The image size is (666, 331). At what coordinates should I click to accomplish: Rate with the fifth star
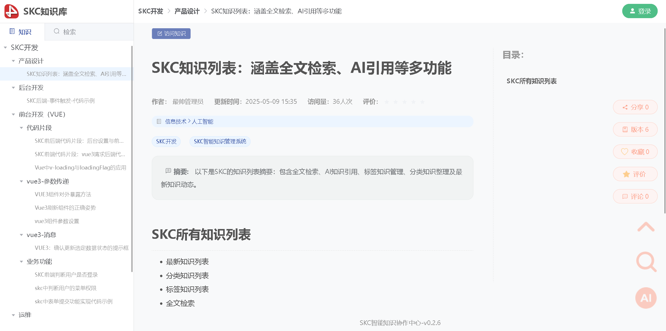pyautogui.click(x=422, y=102)
